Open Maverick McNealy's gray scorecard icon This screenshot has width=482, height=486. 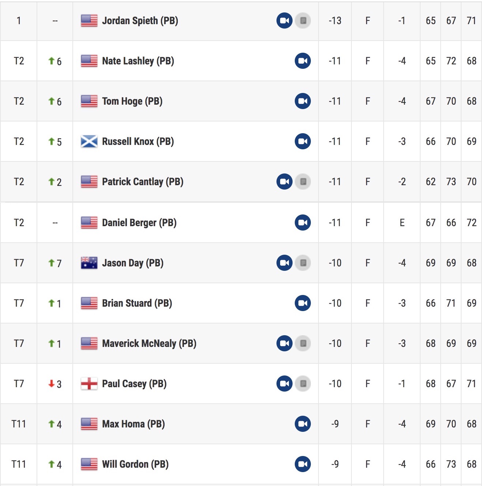(x=303, y=343)
